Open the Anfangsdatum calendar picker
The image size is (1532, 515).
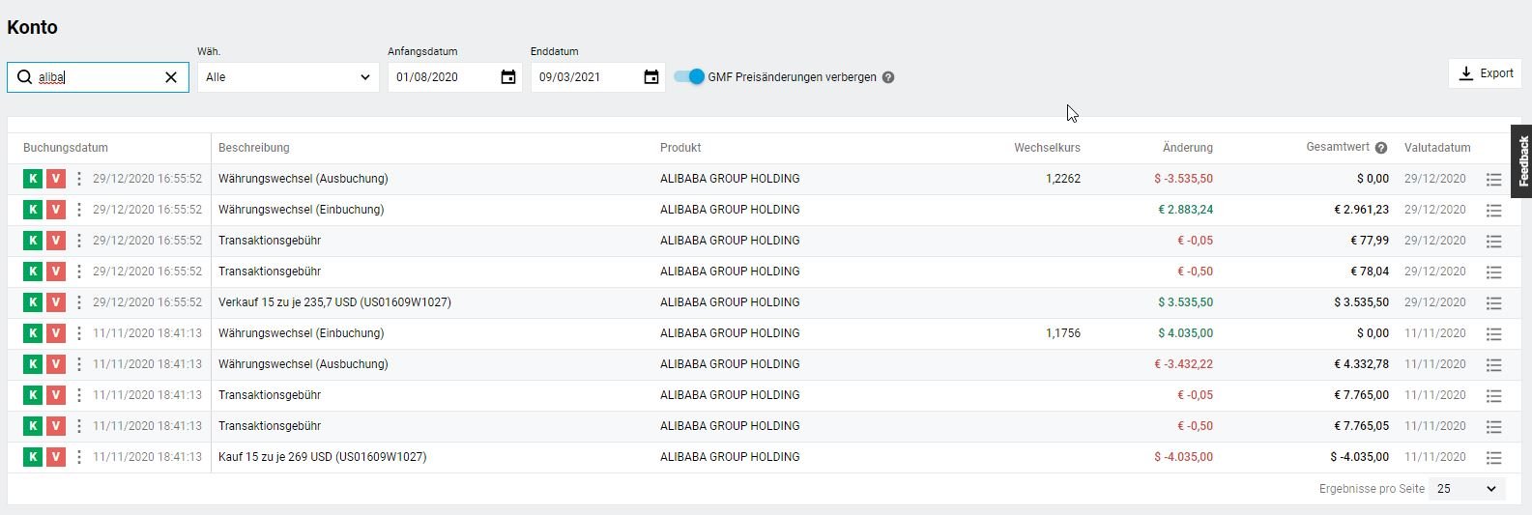click(508, 77)
